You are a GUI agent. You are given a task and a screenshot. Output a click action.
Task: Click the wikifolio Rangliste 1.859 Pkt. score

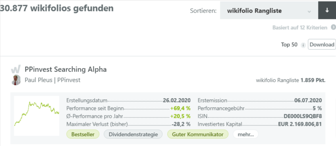[291, 80]
